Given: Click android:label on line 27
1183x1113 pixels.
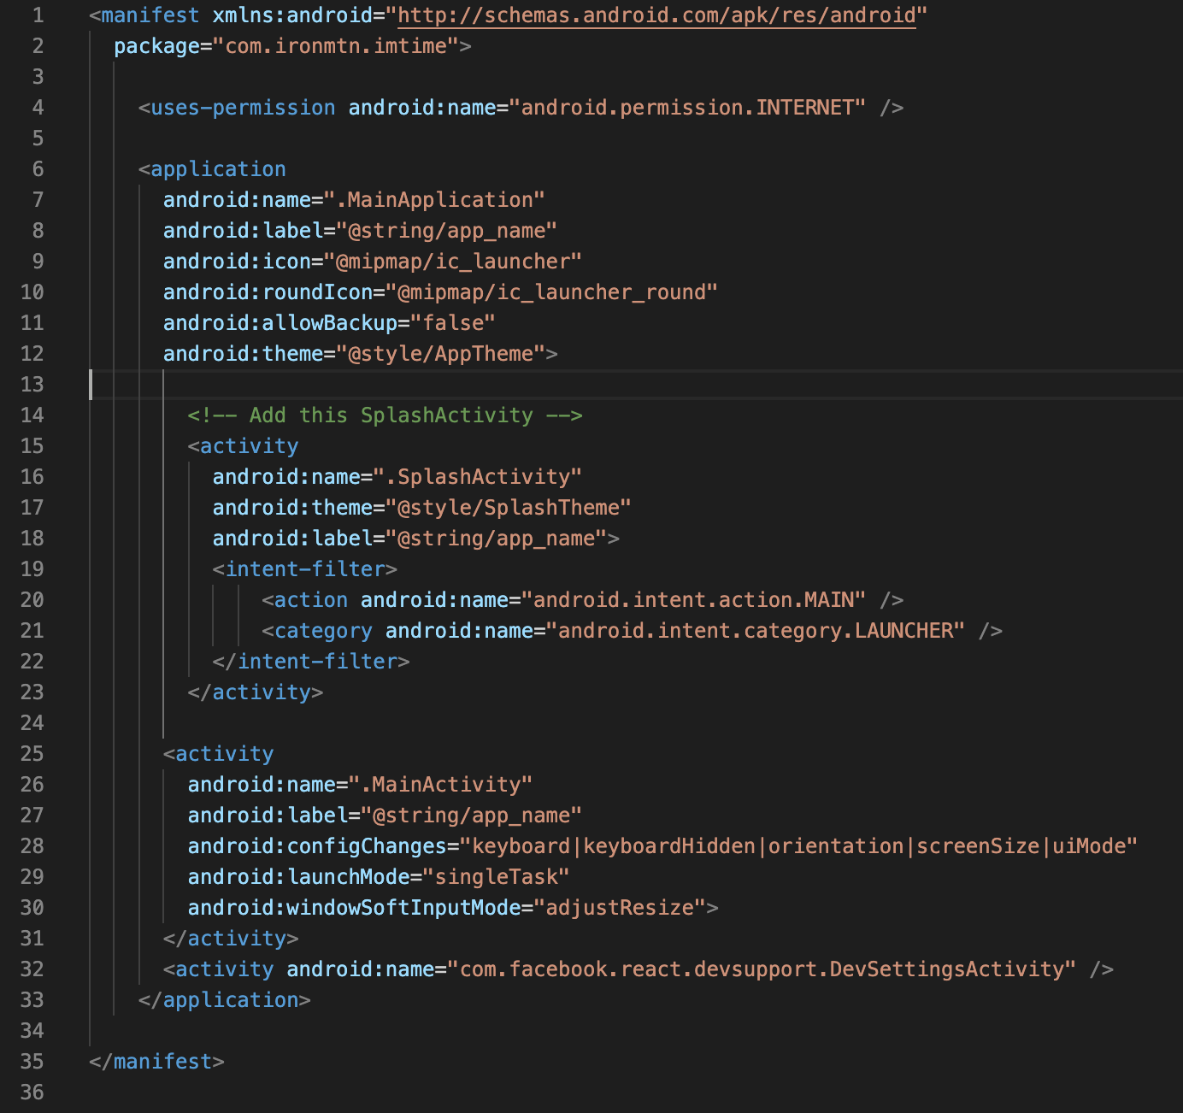Looking at the screenshot, I should 268,816.
